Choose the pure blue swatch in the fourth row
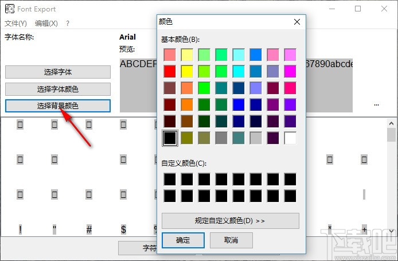398x261 pixels. tap(239, 104)
